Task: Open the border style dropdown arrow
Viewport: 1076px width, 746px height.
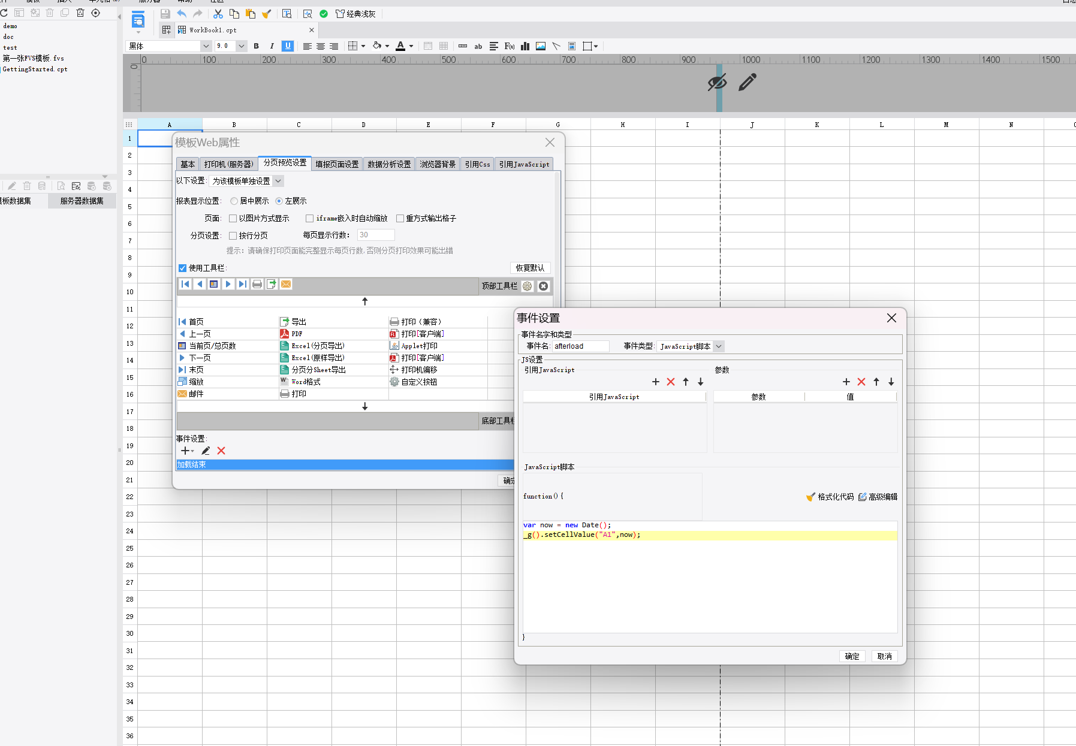Action: [363, 46]
